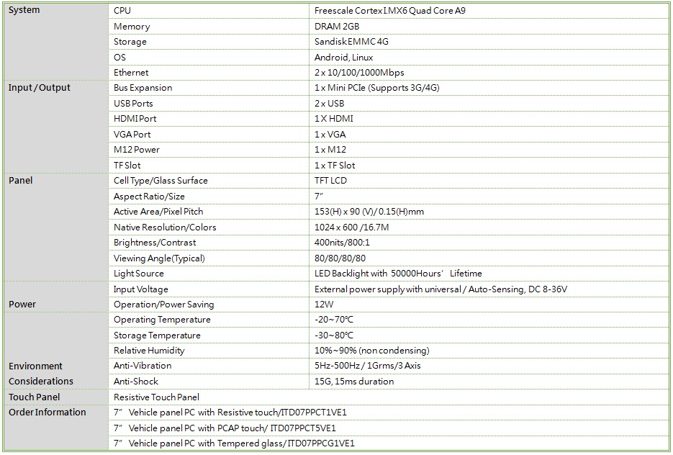Select the 'M12 Power' label

click(x=137, y=149)
